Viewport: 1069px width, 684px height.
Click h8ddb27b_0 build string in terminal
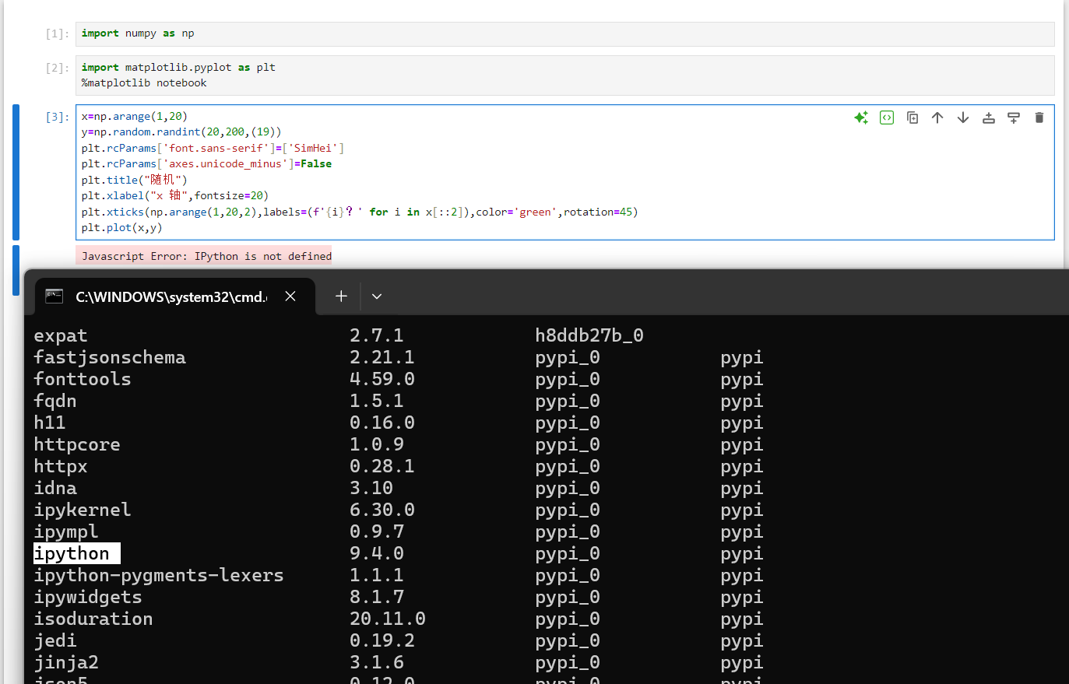click(x=589, y=335)
